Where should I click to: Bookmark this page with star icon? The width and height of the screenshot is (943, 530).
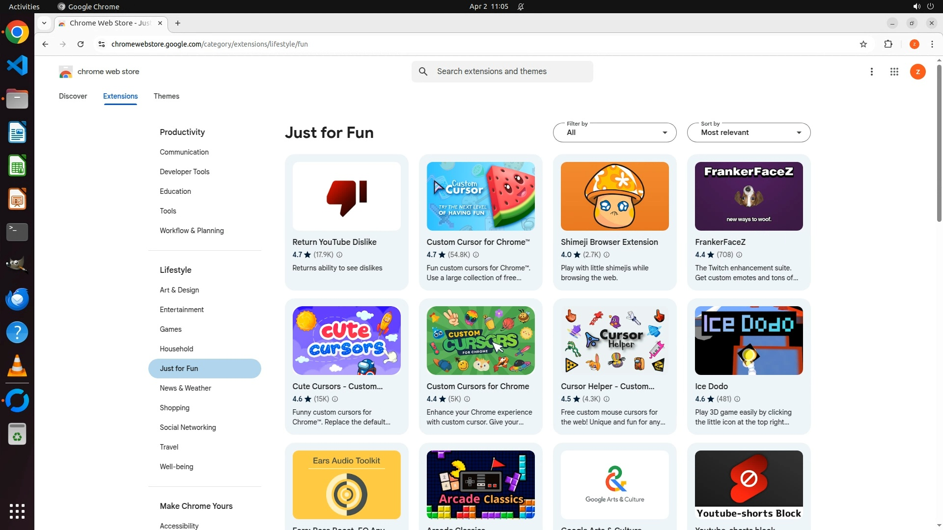pyautogui.click(x=863, y=44)
